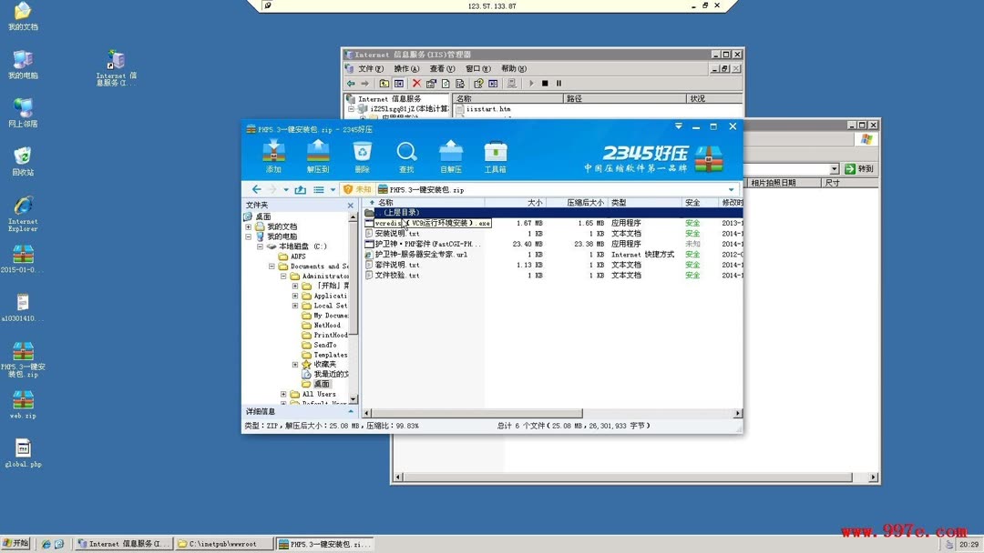Click the 解压到 (Extract to) icon
The height and width of the screenshot is (553, 984).
pyautogui.click(x=317, y=155)
